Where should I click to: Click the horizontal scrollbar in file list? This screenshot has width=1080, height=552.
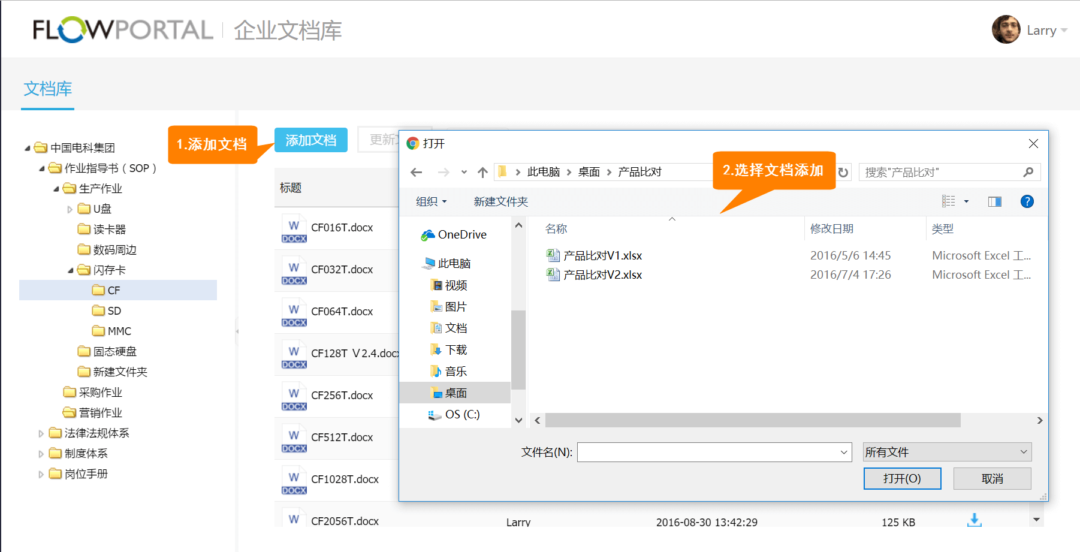click(x=752, y=421)
